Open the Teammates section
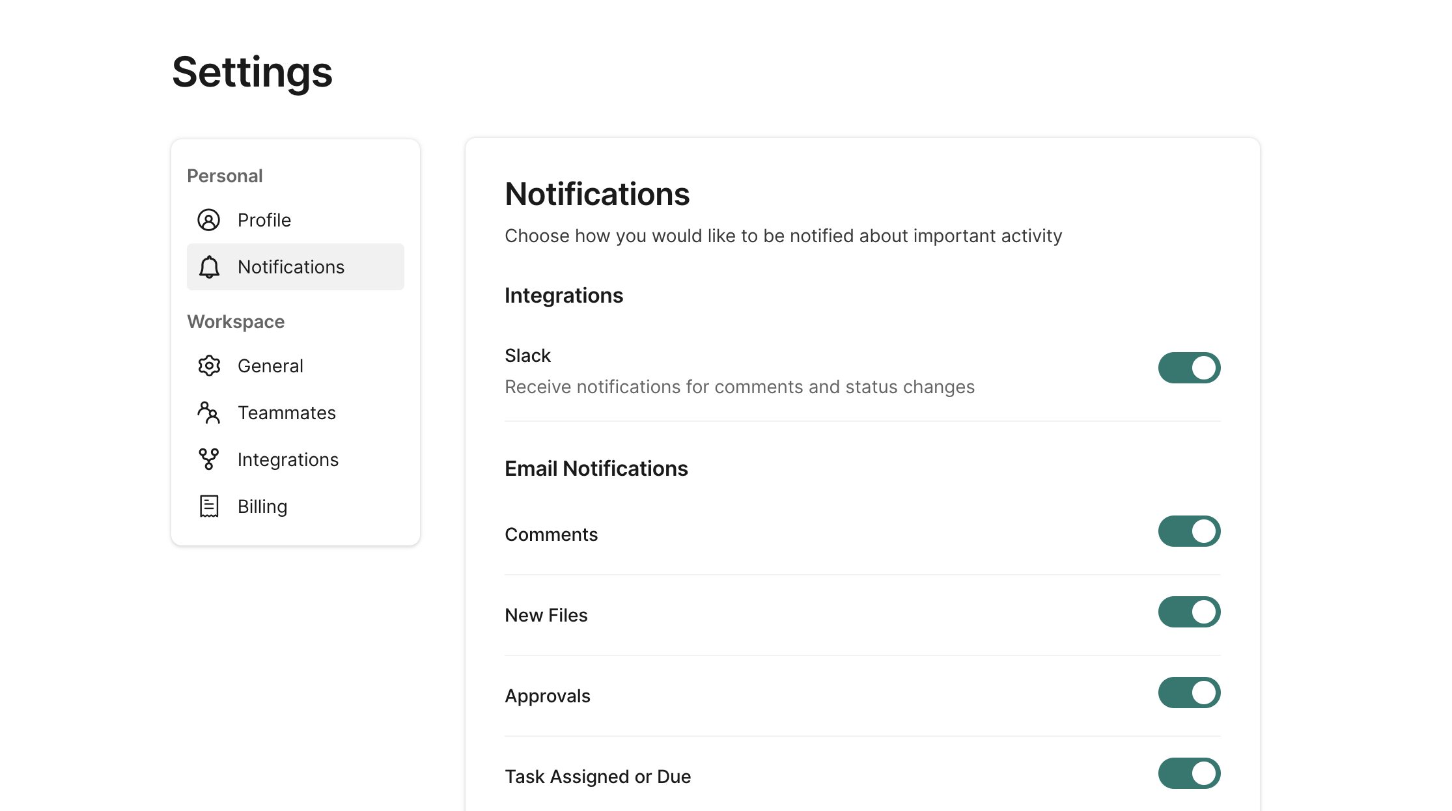The image size is (1452, 811). [x=286, y=413]
